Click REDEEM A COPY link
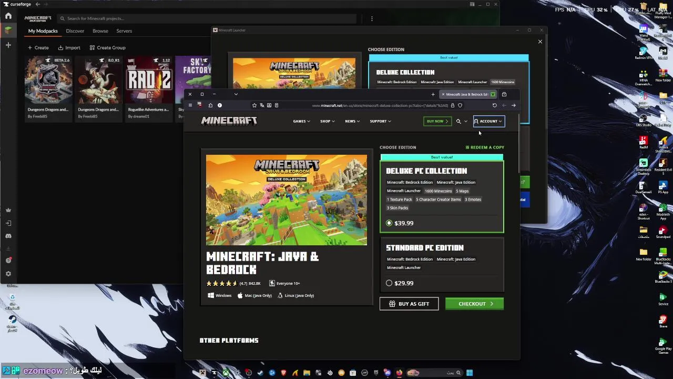 click(x=485, y=147)
